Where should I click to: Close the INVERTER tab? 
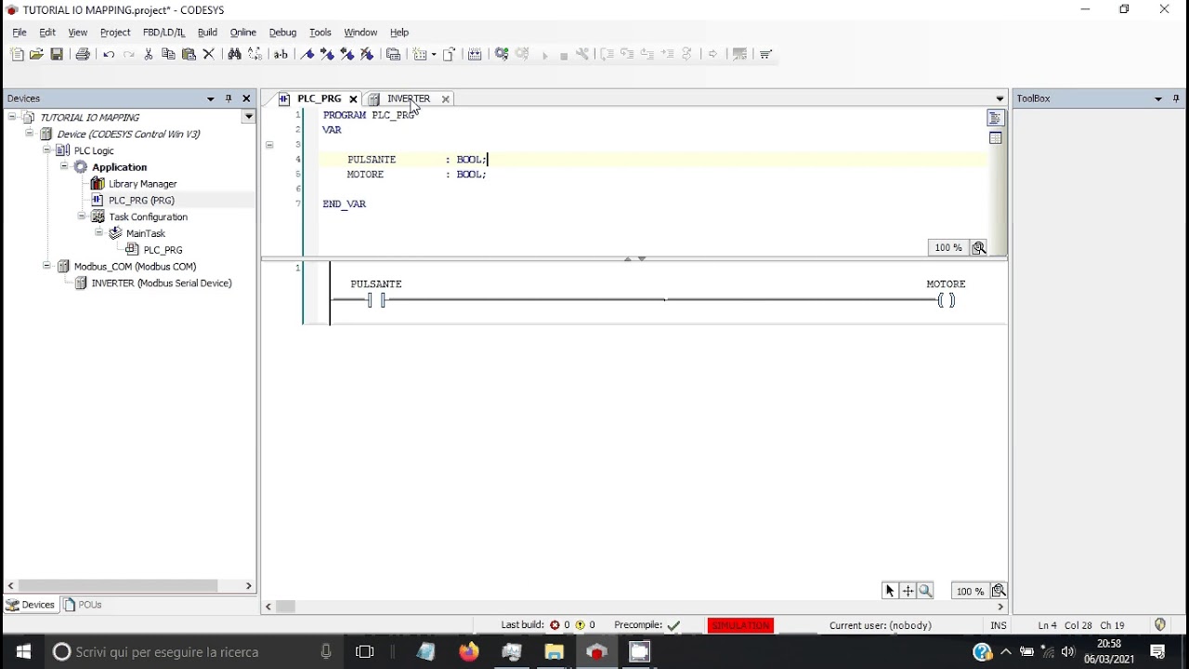446,98
